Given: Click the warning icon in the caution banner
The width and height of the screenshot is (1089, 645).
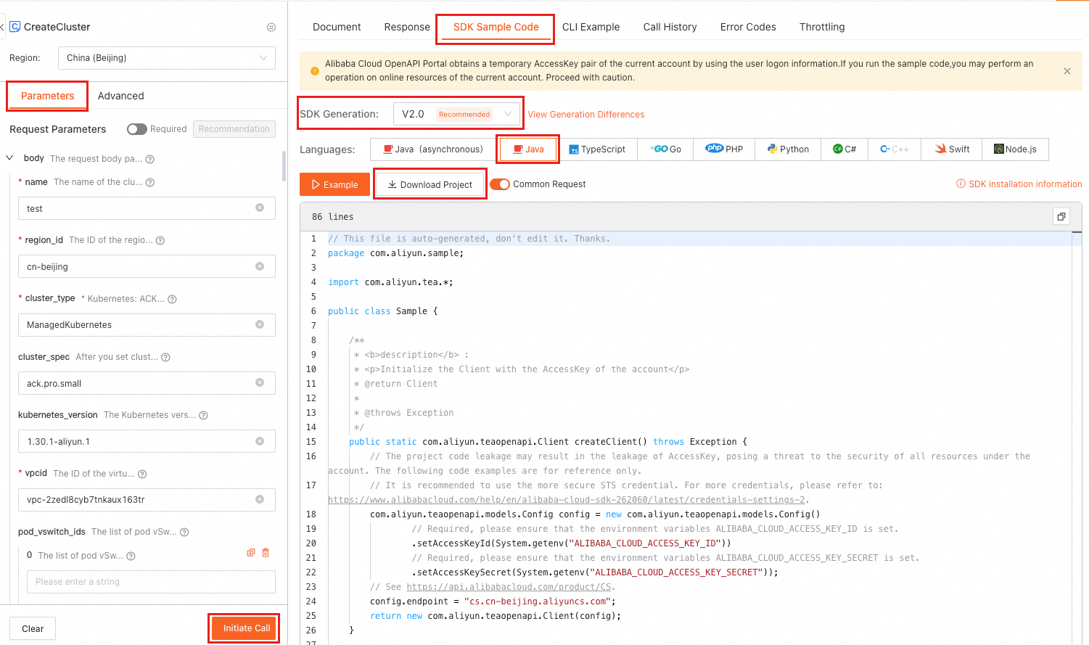Looking at the screenshot, I should [315, 71].
